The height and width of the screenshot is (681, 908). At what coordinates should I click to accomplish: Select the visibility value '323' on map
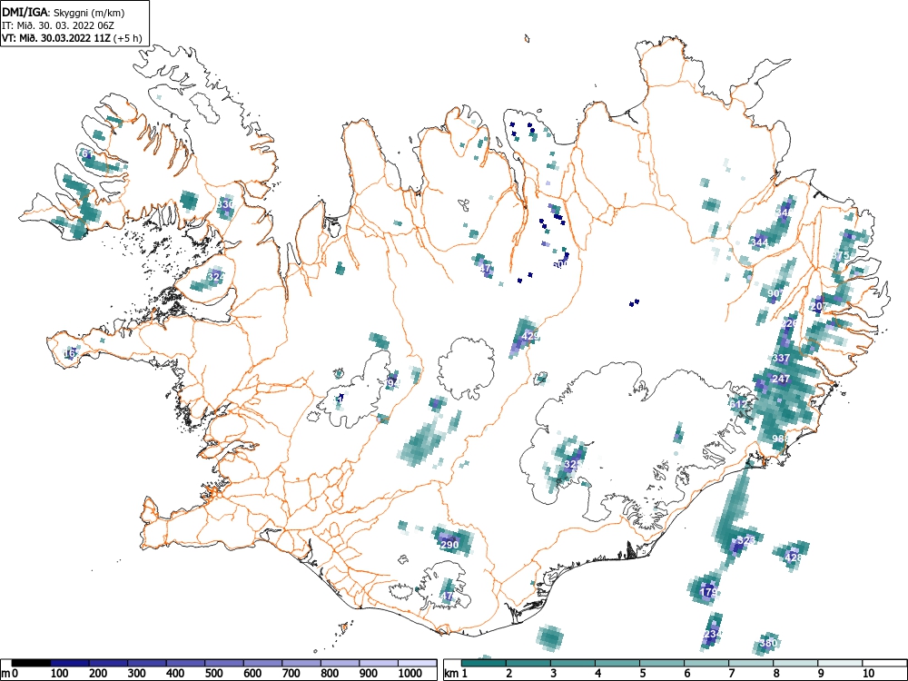(x=747, y=540)
